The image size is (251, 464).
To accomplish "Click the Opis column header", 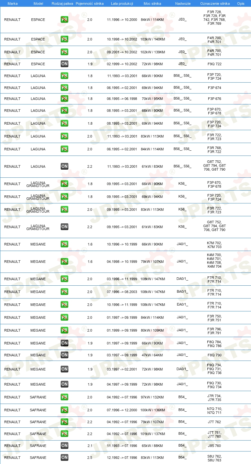I will click(x=241, y=3).
